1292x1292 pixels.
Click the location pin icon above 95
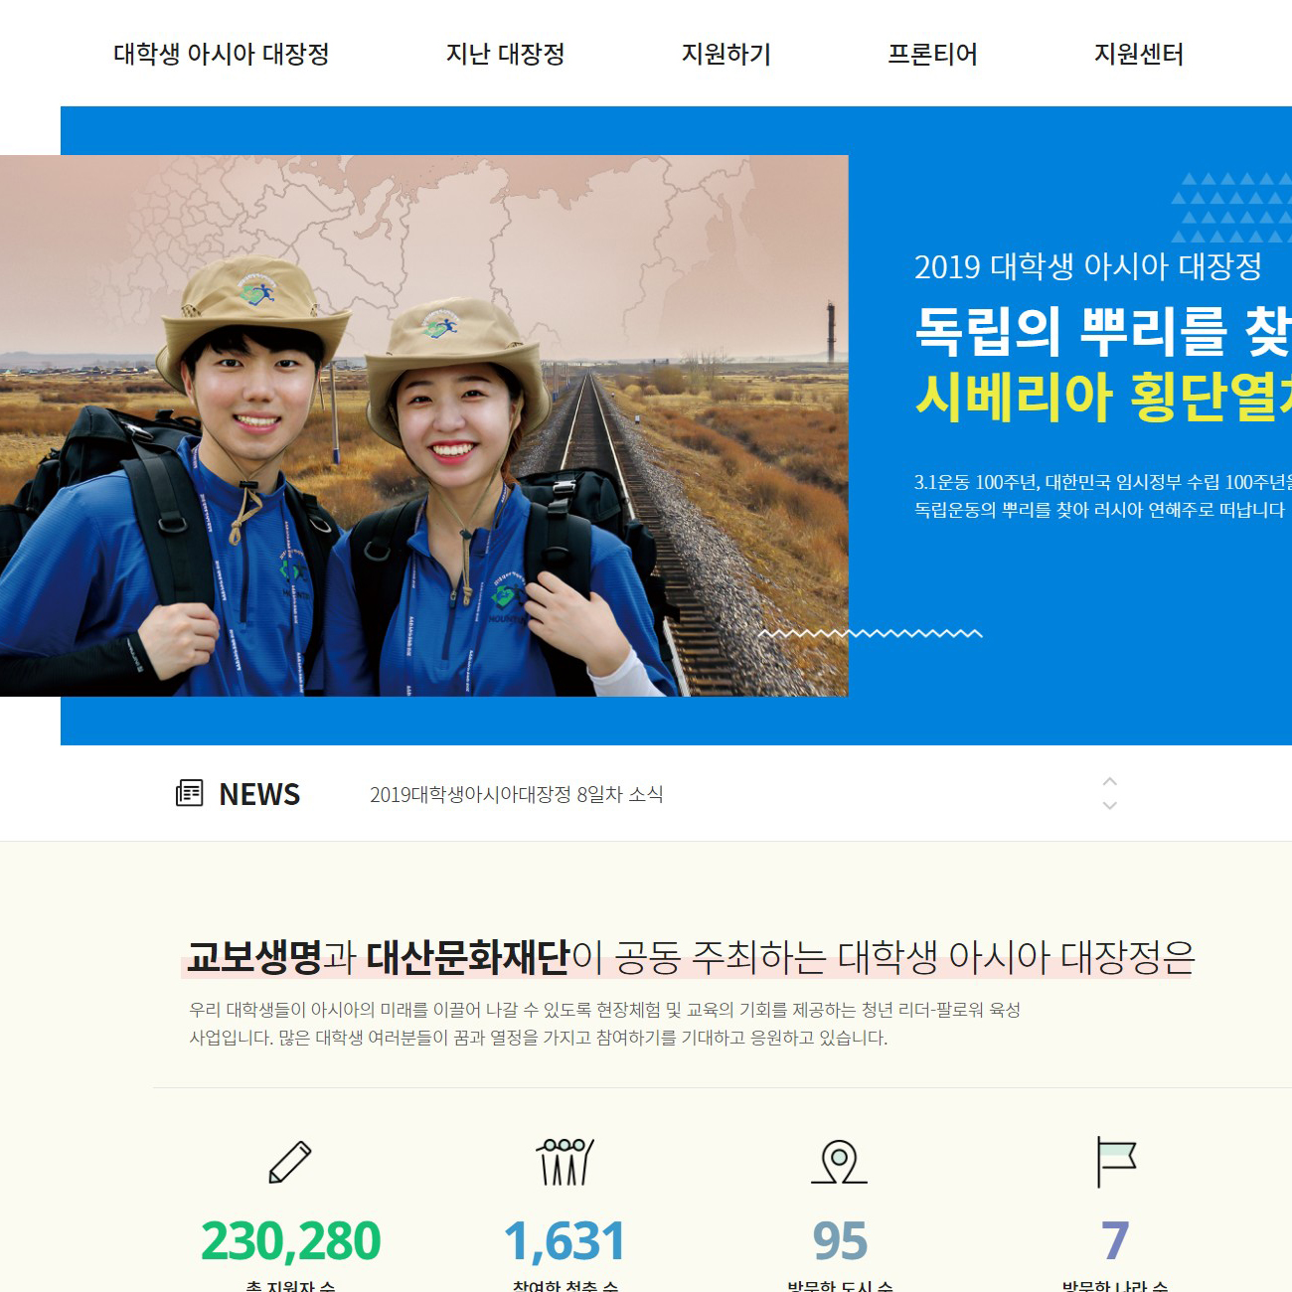(x=840, y=1161)
